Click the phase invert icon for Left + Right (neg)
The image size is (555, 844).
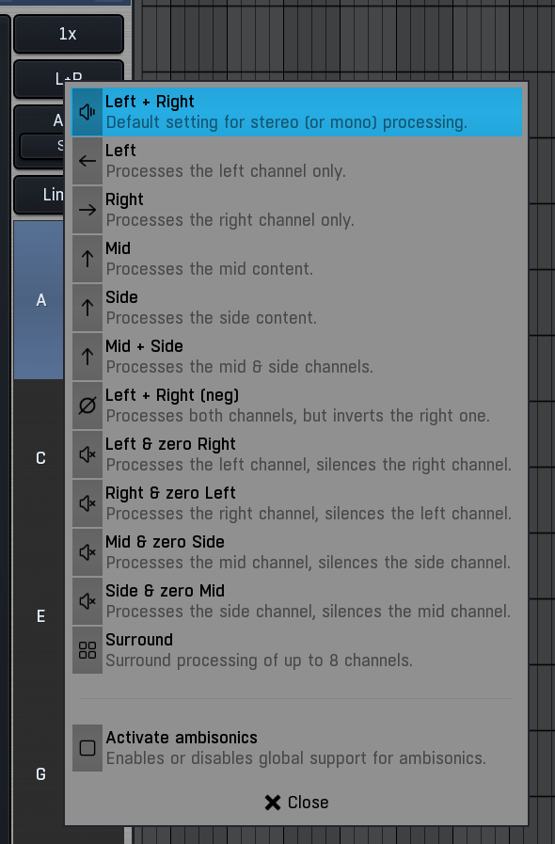coord(87,406)
